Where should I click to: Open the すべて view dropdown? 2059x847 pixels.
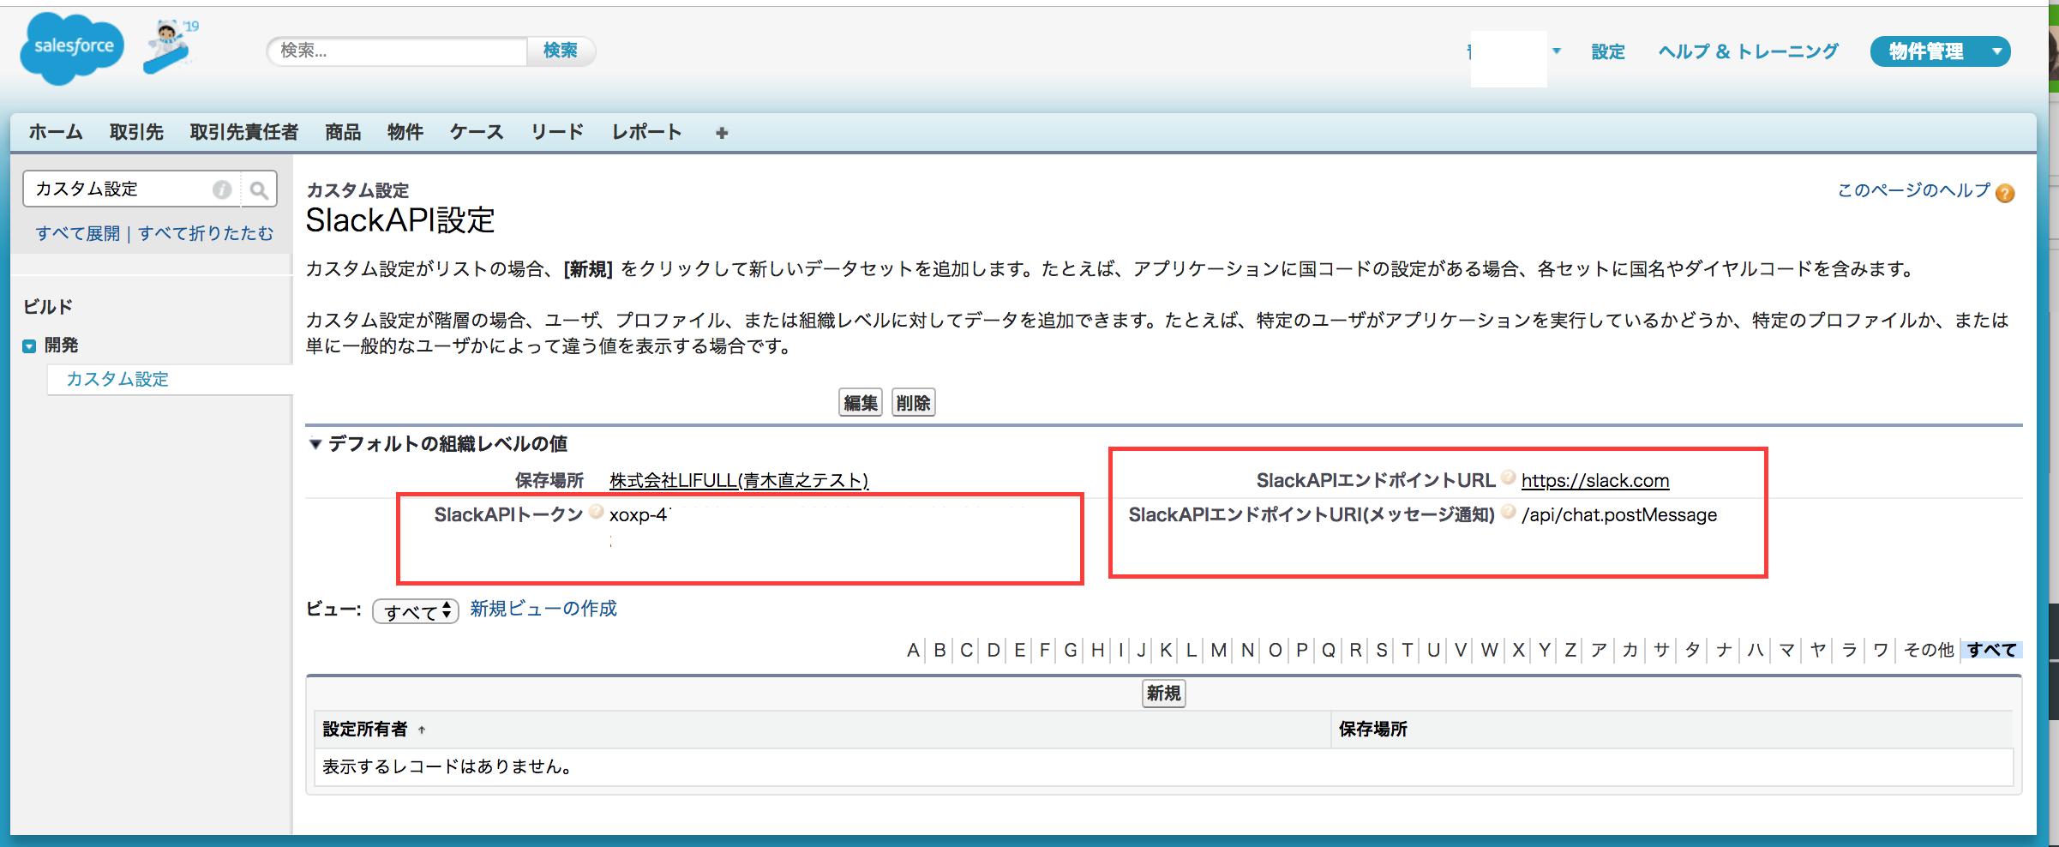point(416,611)
